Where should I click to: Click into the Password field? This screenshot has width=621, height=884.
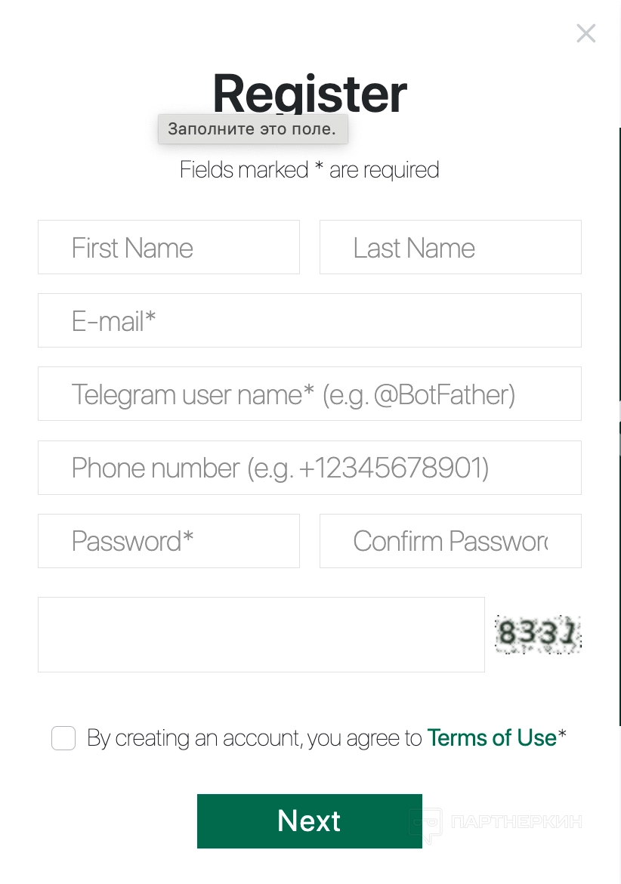click(x=168, y=541)
